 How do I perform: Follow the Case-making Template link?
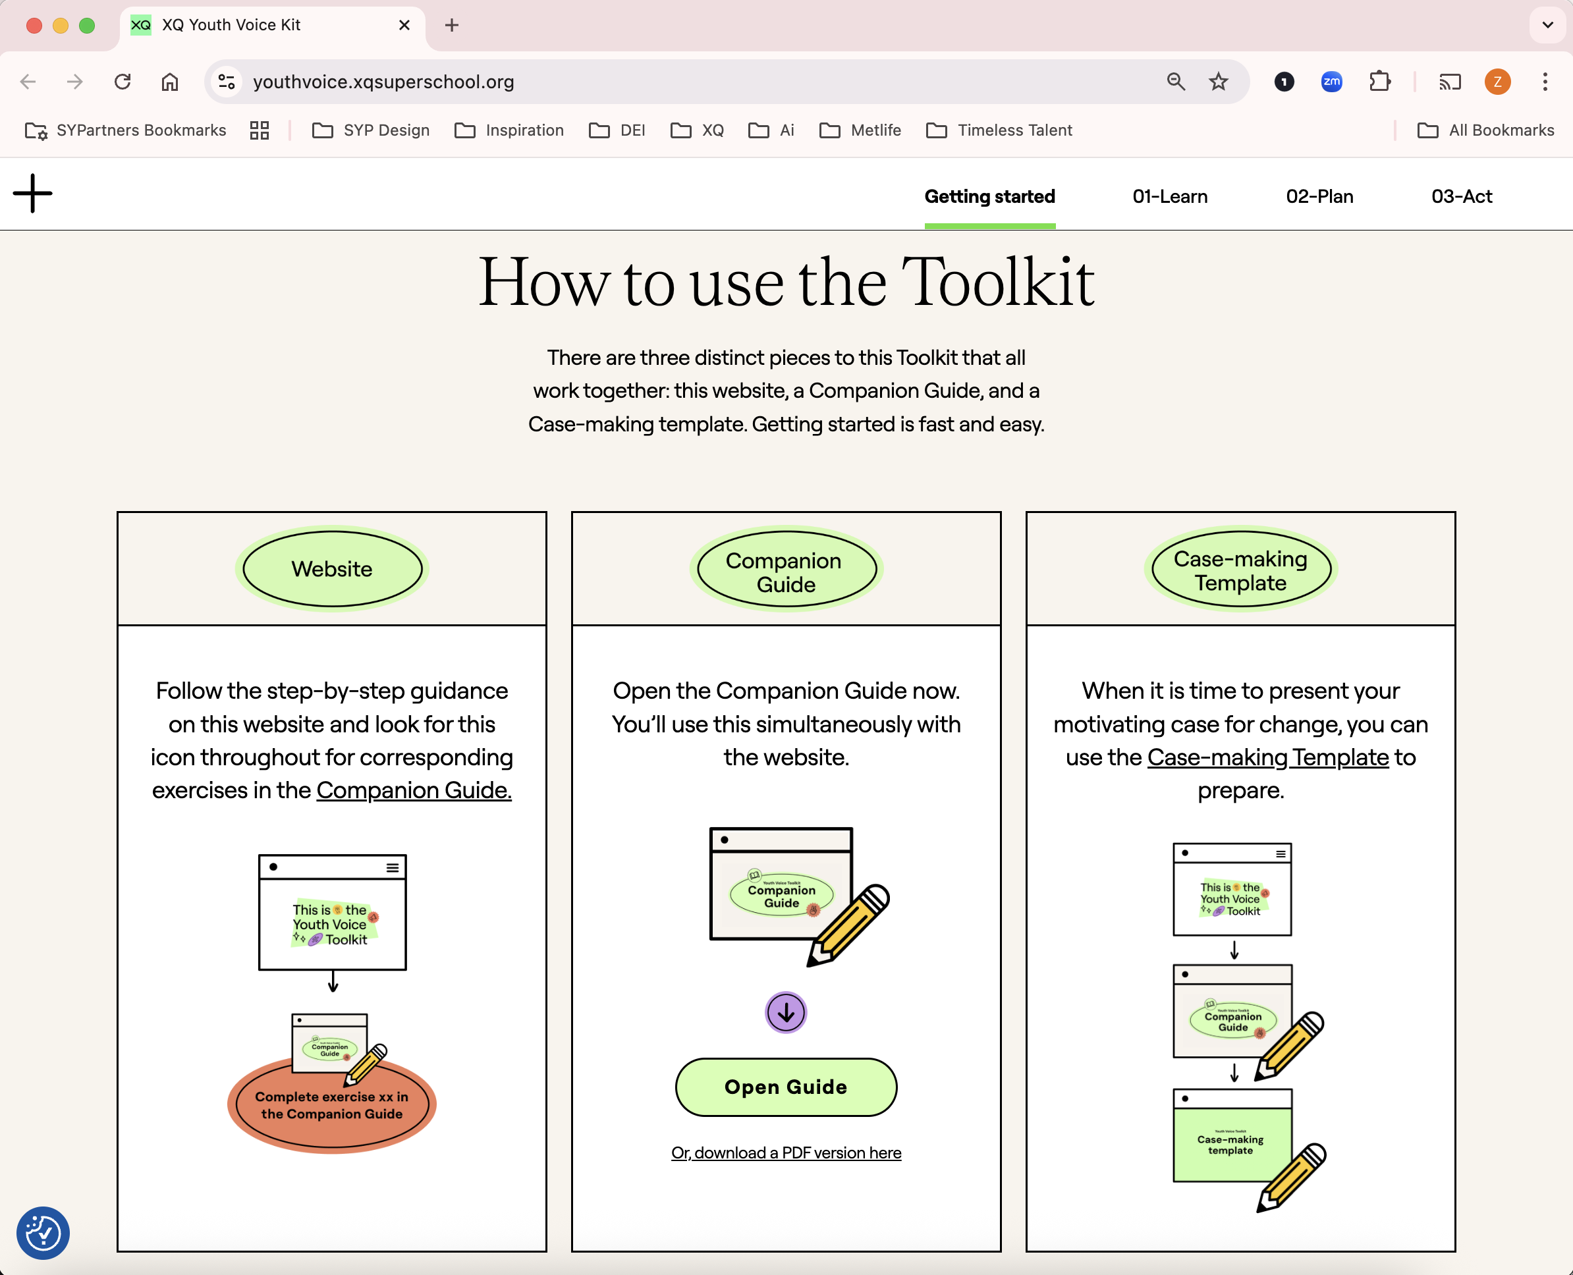coord(1267,757)
